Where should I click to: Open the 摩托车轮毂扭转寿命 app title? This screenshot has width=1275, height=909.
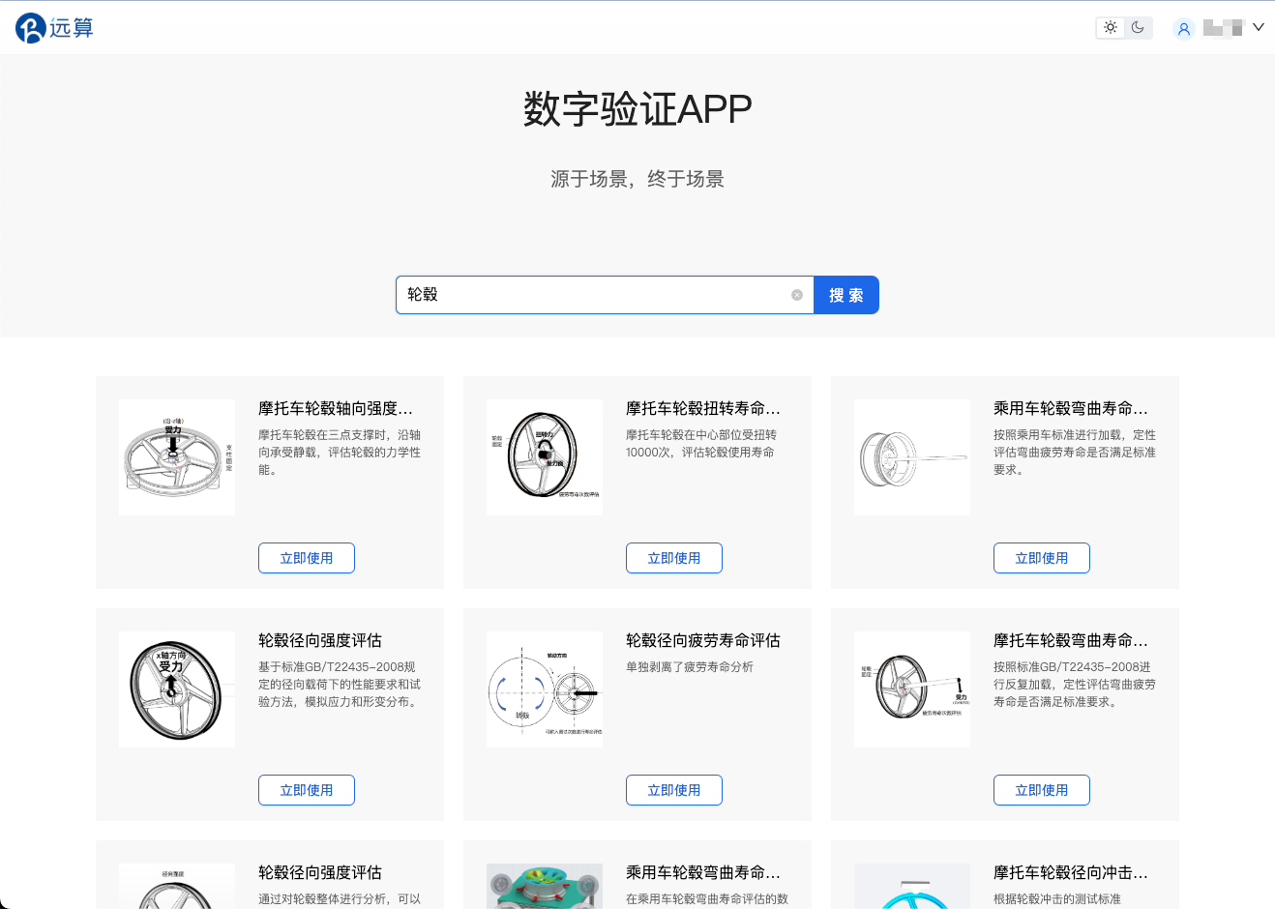(704, 408)
